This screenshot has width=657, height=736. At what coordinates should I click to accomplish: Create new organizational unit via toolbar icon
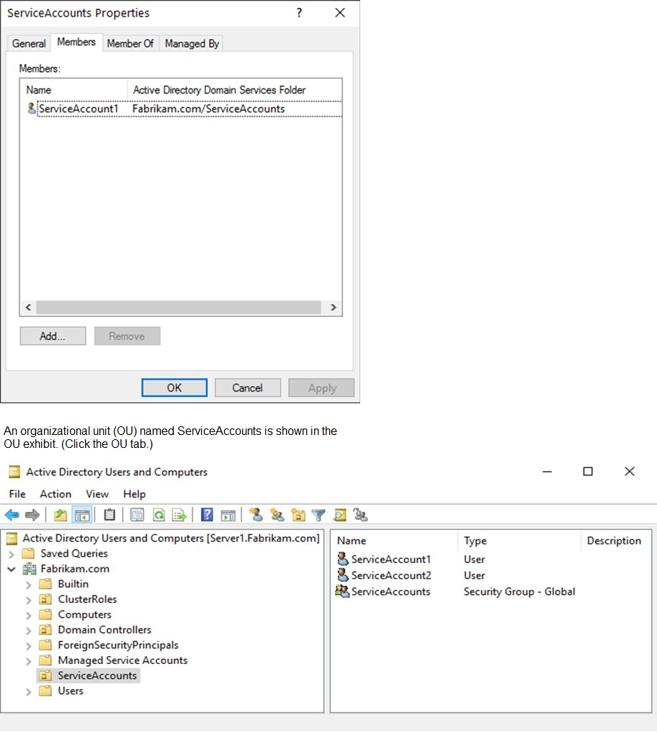(x=298, y=516)
